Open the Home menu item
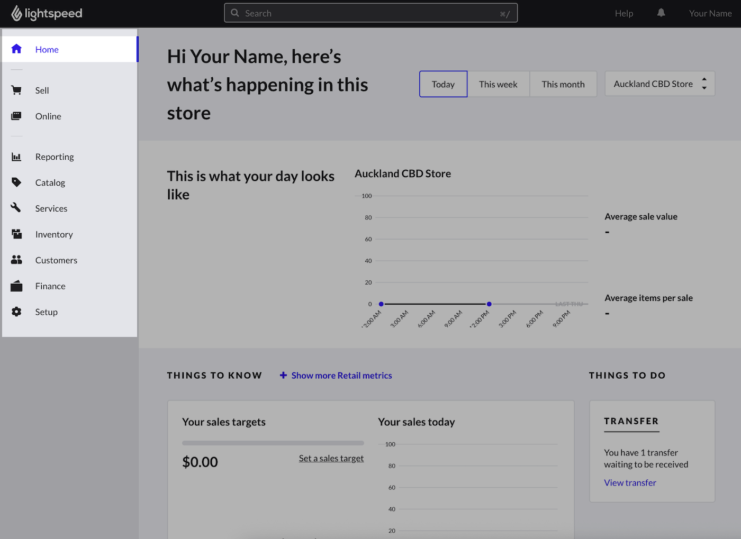Viewport: 741px width, 539px height. (47, 49)
